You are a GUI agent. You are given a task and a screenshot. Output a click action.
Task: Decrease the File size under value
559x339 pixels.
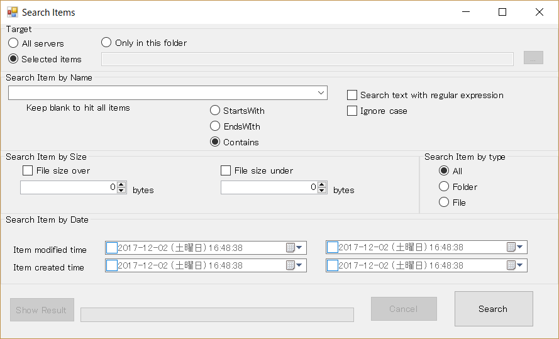coord(322,190)
